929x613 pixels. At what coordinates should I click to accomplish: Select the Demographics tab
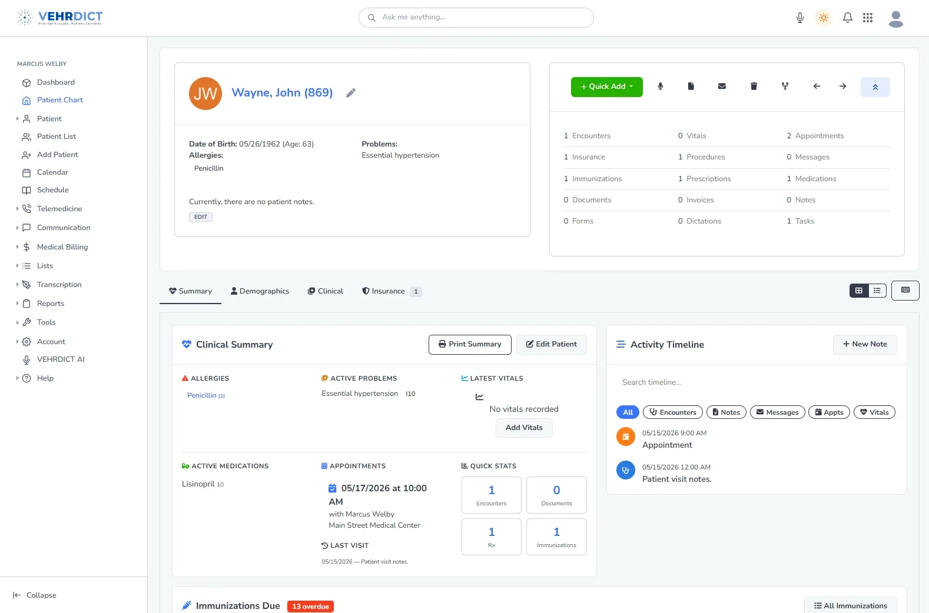(260, 291)
